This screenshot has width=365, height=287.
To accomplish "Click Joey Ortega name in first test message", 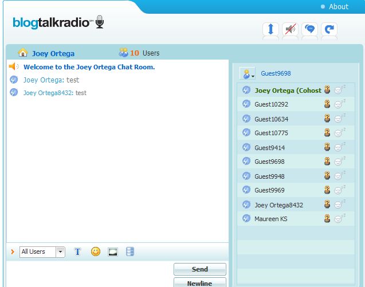I will 44,80.
